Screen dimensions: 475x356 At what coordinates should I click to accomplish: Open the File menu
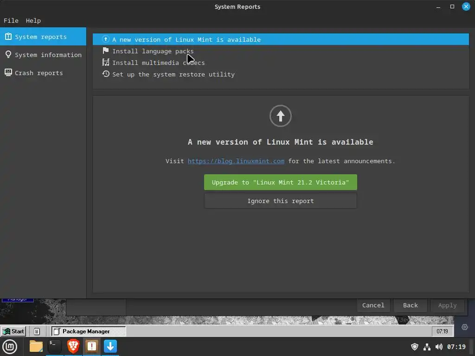(x=11, y=20)
